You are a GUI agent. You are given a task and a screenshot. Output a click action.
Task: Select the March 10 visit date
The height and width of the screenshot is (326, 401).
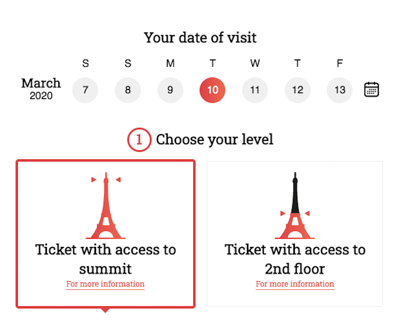pyautogui.click(x=212, y=90)
